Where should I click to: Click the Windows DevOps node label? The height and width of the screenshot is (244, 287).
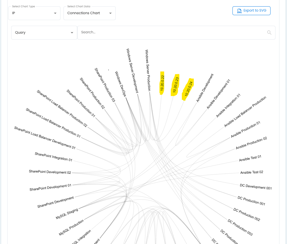[x=120, y=83]
